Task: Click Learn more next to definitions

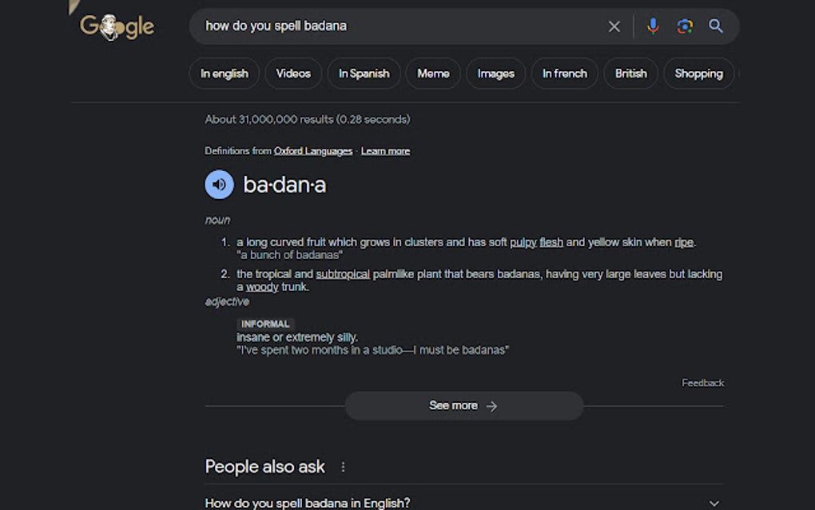Action: coord(386,150)
